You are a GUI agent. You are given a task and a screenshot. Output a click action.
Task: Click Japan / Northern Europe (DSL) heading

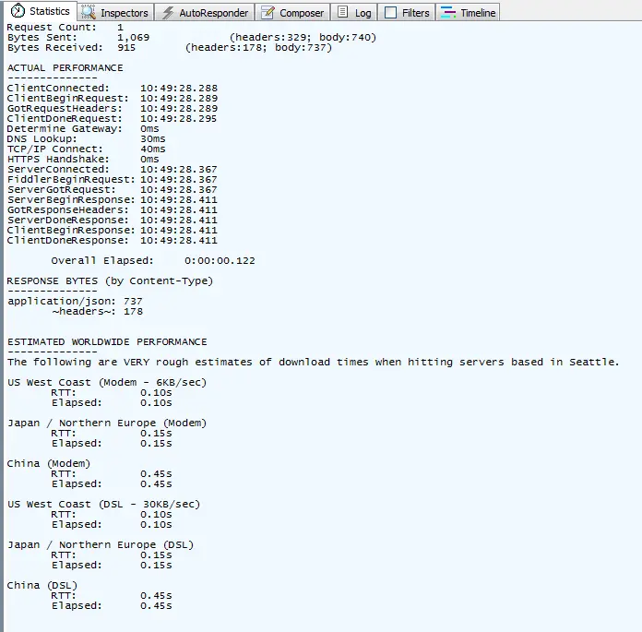(x=101, y=544)
